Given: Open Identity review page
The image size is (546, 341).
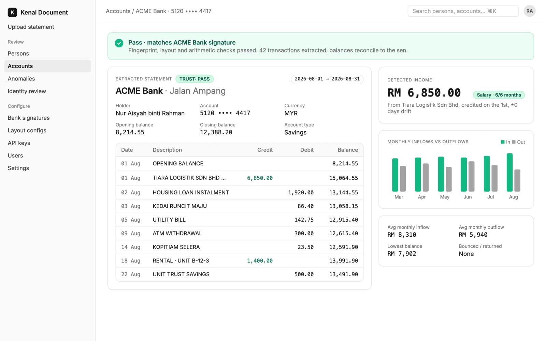Looking at the screenshot, I should coord(27,91).
